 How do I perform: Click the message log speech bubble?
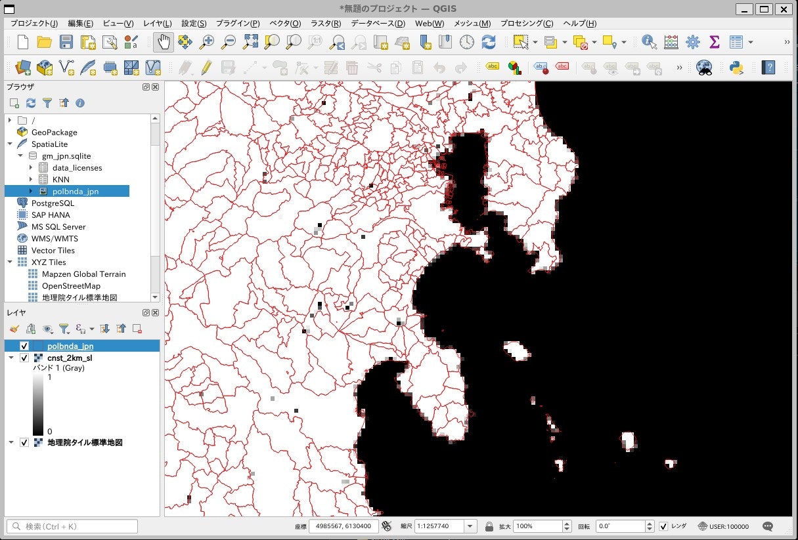tap(767, 526)
